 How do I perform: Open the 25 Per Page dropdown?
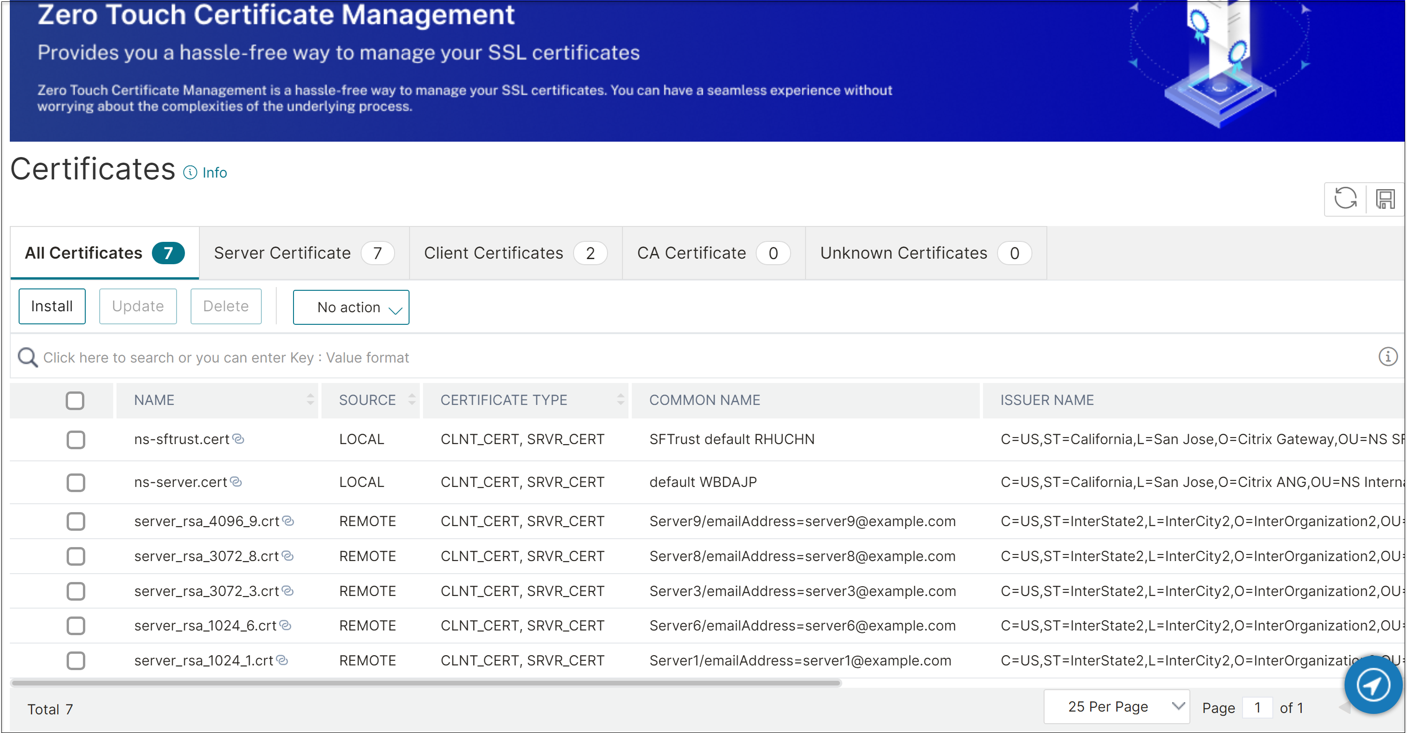tap(1116, 707)
